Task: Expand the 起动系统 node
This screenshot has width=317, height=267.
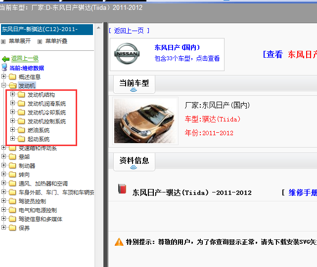Action: [12, 139]
